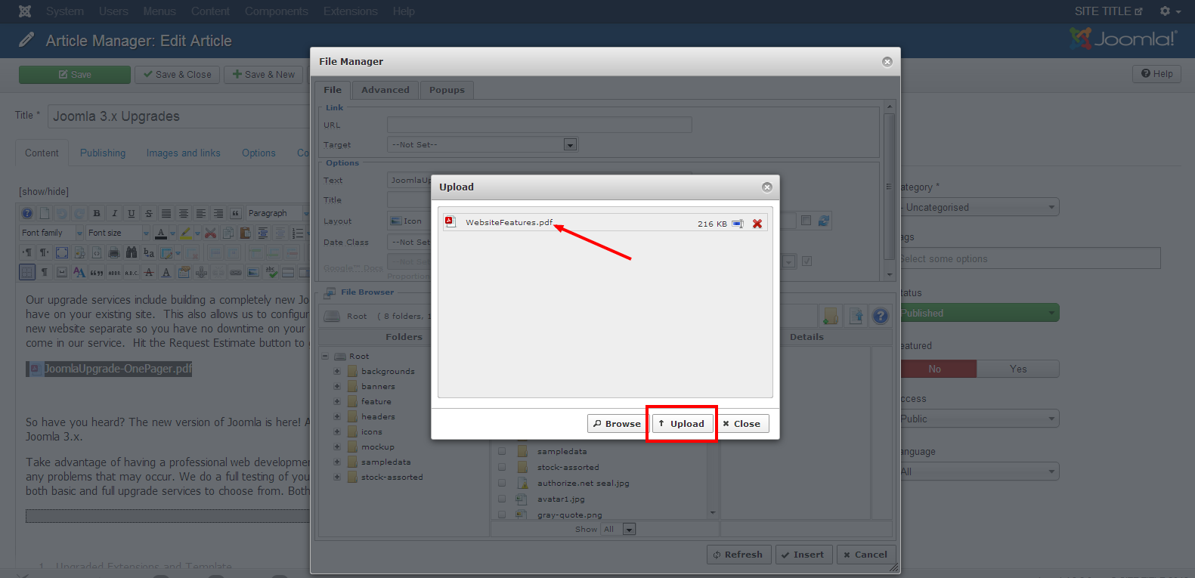Check the gray-quote.png checkbox
The height and width of the screenshot is (578, 1195).
tap(502, 515)
